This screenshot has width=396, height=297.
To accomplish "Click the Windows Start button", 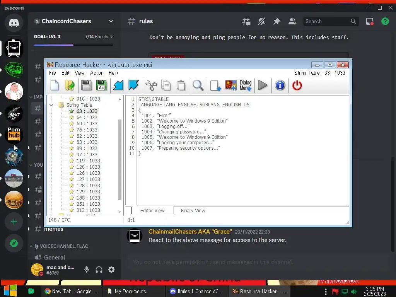I will pos(10,290).
